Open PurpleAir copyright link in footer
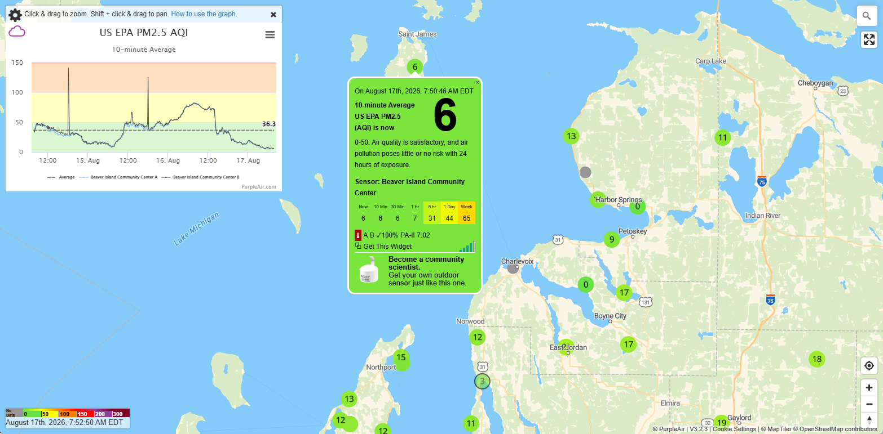Screen dimensions: 883x434 click(x=668, y=429)
